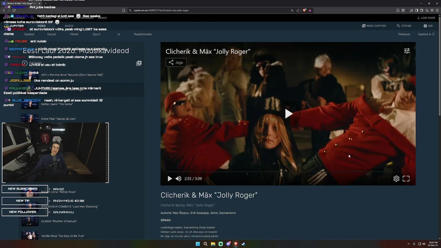Open the Otsing search

[x=404, y=26]
